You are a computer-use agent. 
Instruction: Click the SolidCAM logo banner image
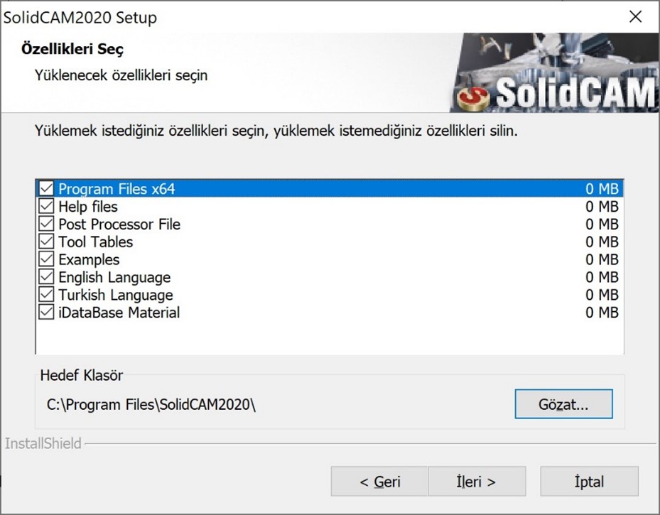coord(554,72)
